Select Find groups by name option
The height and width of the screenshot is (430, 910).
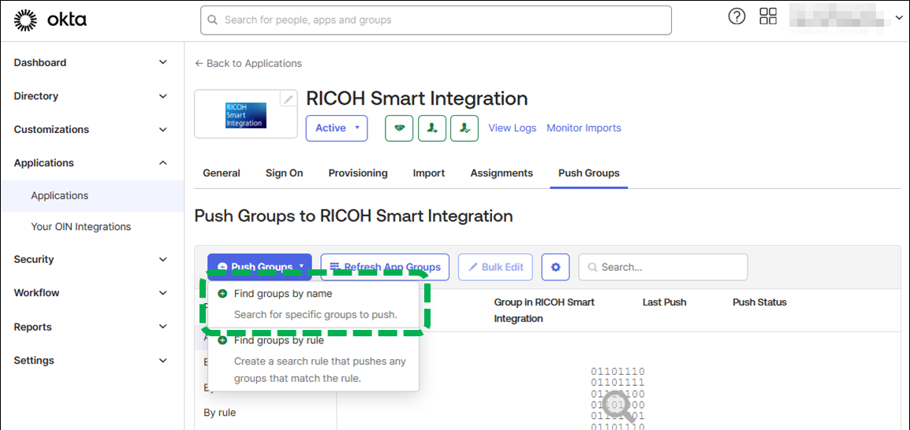[x=282, y=294]
